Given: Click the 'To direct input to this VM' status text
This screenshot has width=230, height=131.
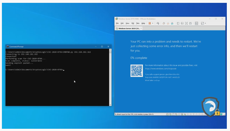Looking at the screenshot, I should [x=134, y=114].
